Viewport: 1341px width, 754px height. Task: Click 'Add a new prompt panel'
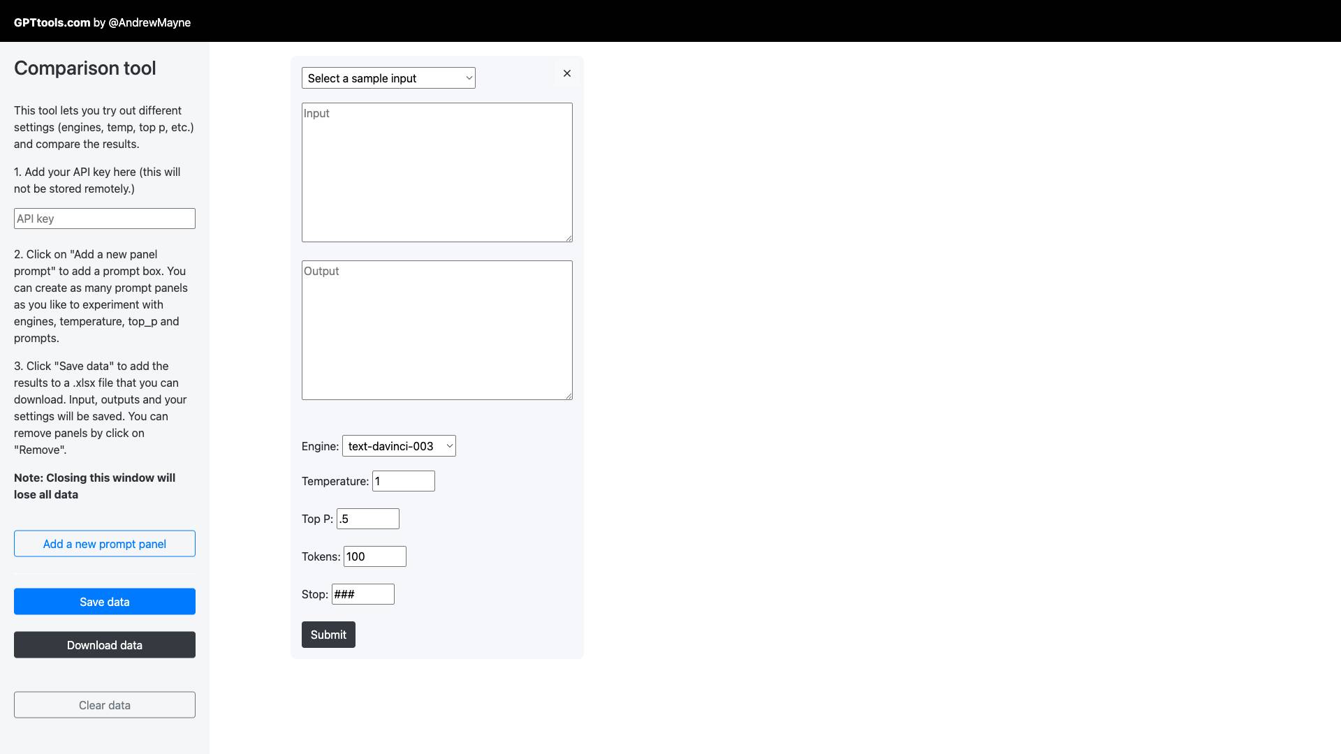point(105,544)
